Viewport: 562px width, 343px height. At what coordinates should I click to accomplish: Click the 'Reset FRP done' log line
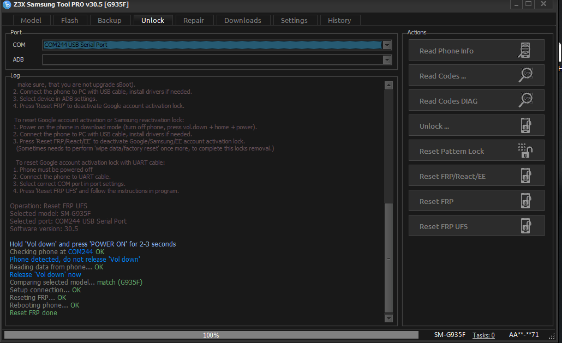(x=33, y=313)
